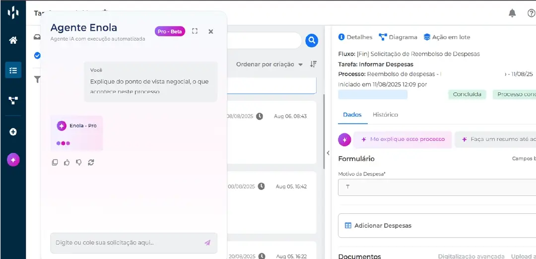Image resolution: width=536 pixels, height=259 pixels.
Task: Open the task list sidebar icon
Action: click(13, 70)
